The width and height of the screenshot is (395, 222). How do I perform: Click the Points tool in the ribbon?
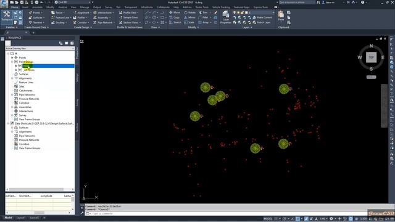click(35, 12)
